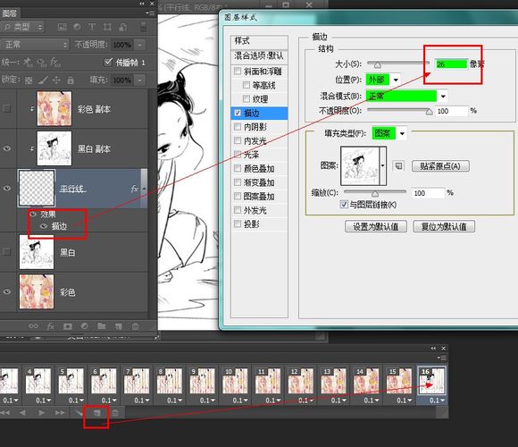The width and height of the screenshot is (518, 447).
Task: Click the link layers icon at panel bottom
Action: [x=33, y=326]
